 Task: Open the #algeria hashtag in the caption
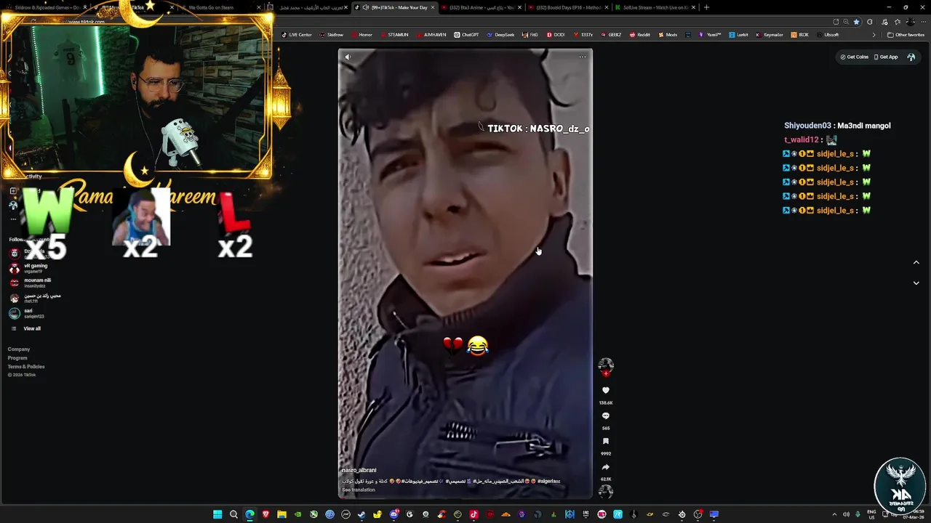tap(548, 481)
